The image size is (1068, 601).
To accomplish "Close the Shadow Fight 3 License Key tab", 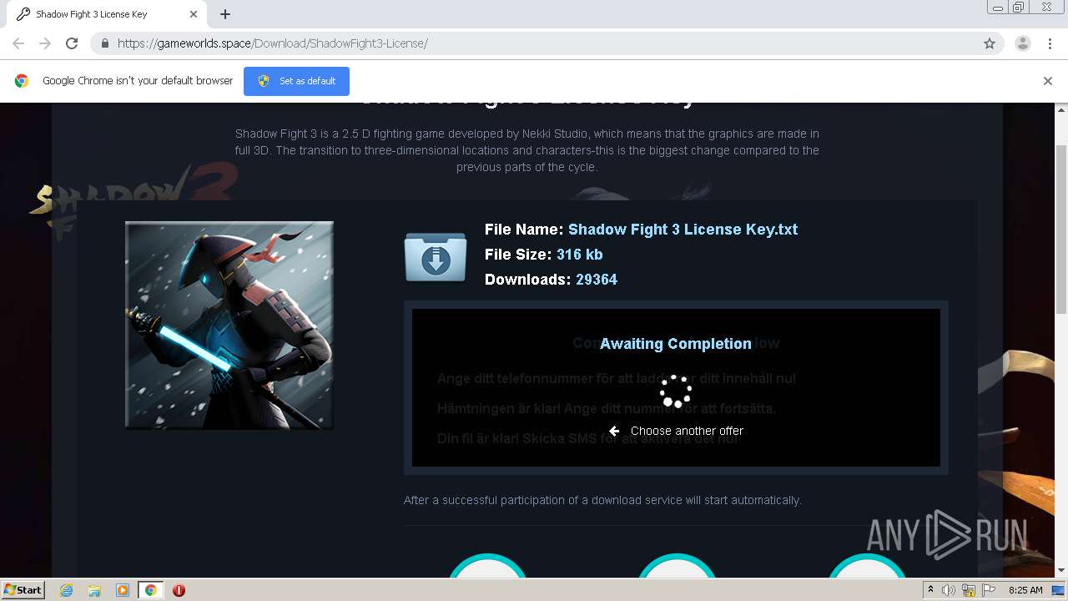I will point(194,14).
